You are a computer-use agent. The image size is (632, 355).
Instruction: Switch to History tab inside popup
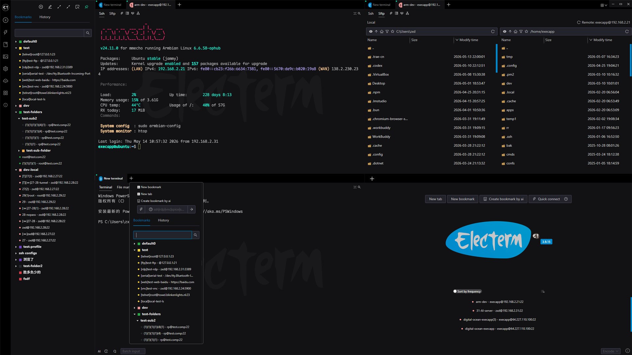click(163, 220)
